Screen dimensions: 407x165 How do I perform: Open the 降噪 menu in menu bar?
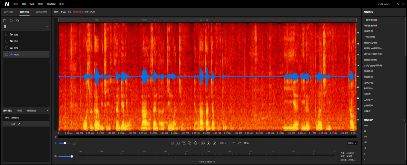point(40,4)
